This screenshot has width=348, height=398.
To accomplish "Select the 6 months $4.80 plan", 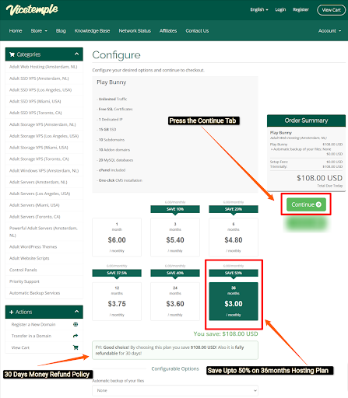I will (x=234, y=237).
